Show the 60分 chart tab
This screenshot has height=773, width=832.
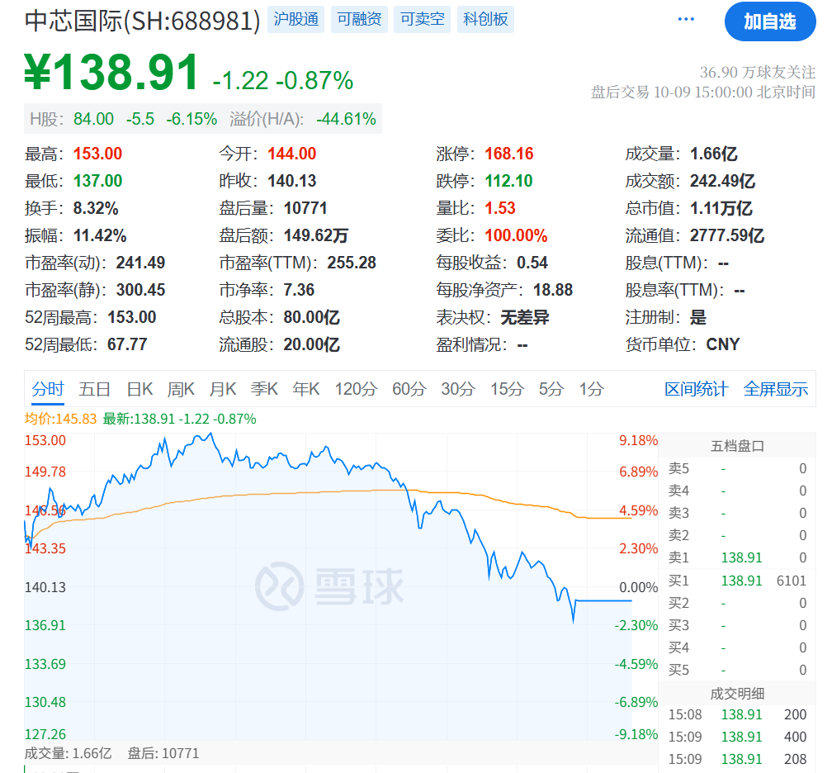[409, 389]
